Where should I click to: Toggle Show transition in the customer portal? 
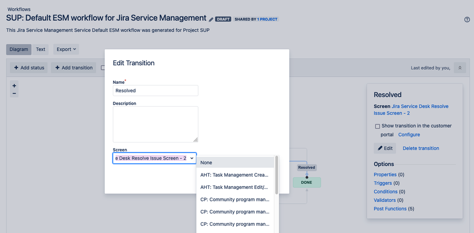(377, 126)
